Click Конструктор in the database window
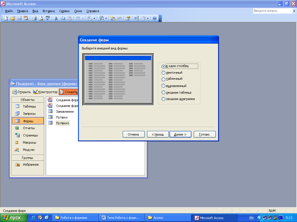 [46, 92]
